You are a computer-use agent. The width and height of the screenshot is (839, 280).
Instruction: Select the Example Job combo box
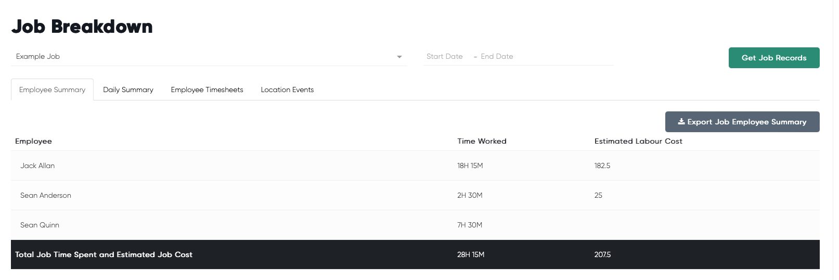point(209,56)
